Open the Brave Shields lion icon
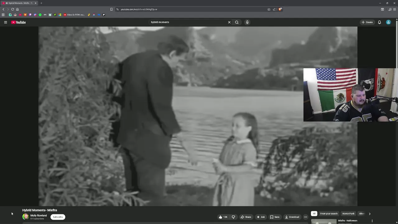Viewport: 398px width, 224px height. (280, 9)
